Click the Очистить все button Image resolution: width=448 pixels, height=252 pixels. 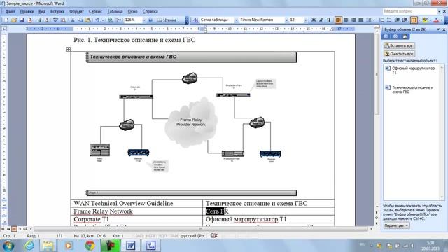pos(399,54)
